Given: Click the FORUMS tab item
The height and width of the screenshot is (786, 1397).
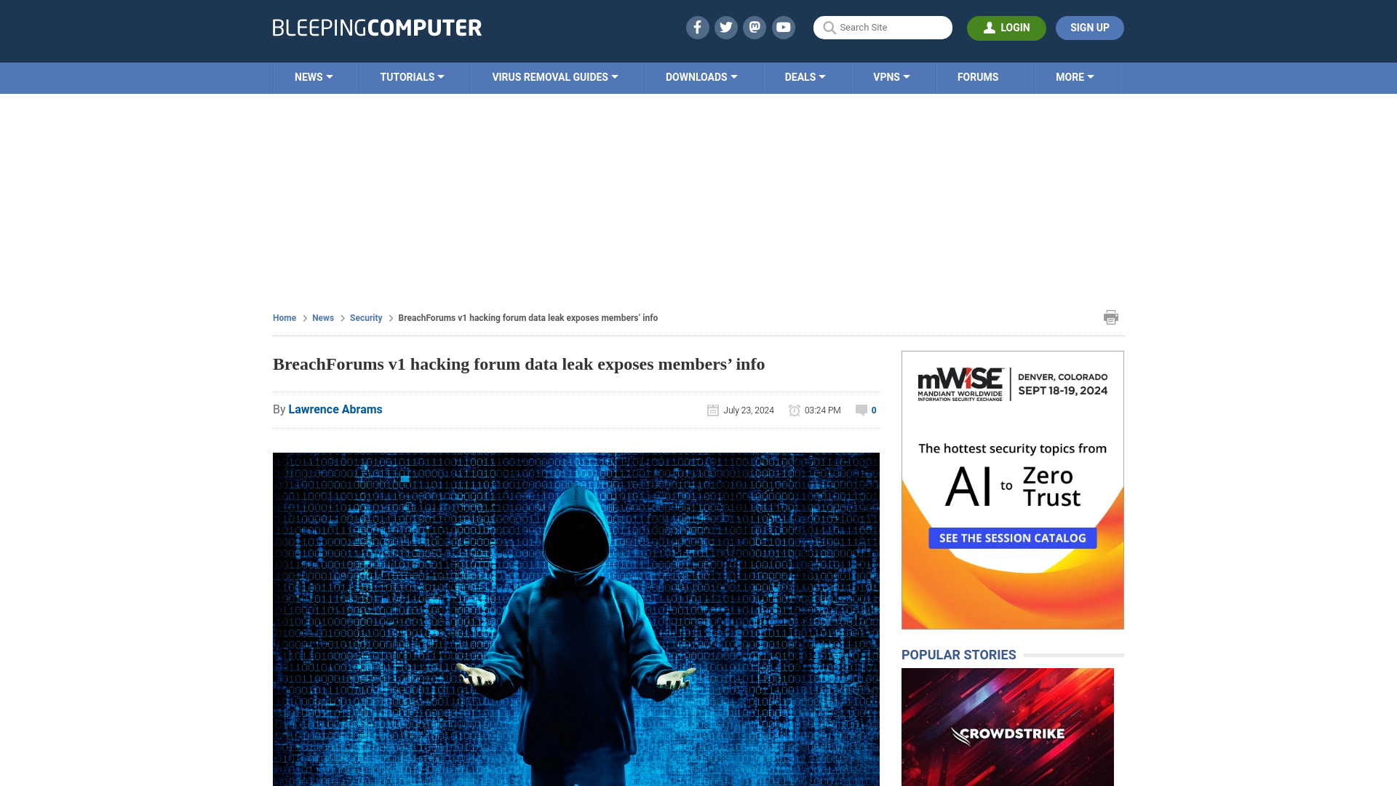Looking at the screenshot, I should (x=978, y=76).
